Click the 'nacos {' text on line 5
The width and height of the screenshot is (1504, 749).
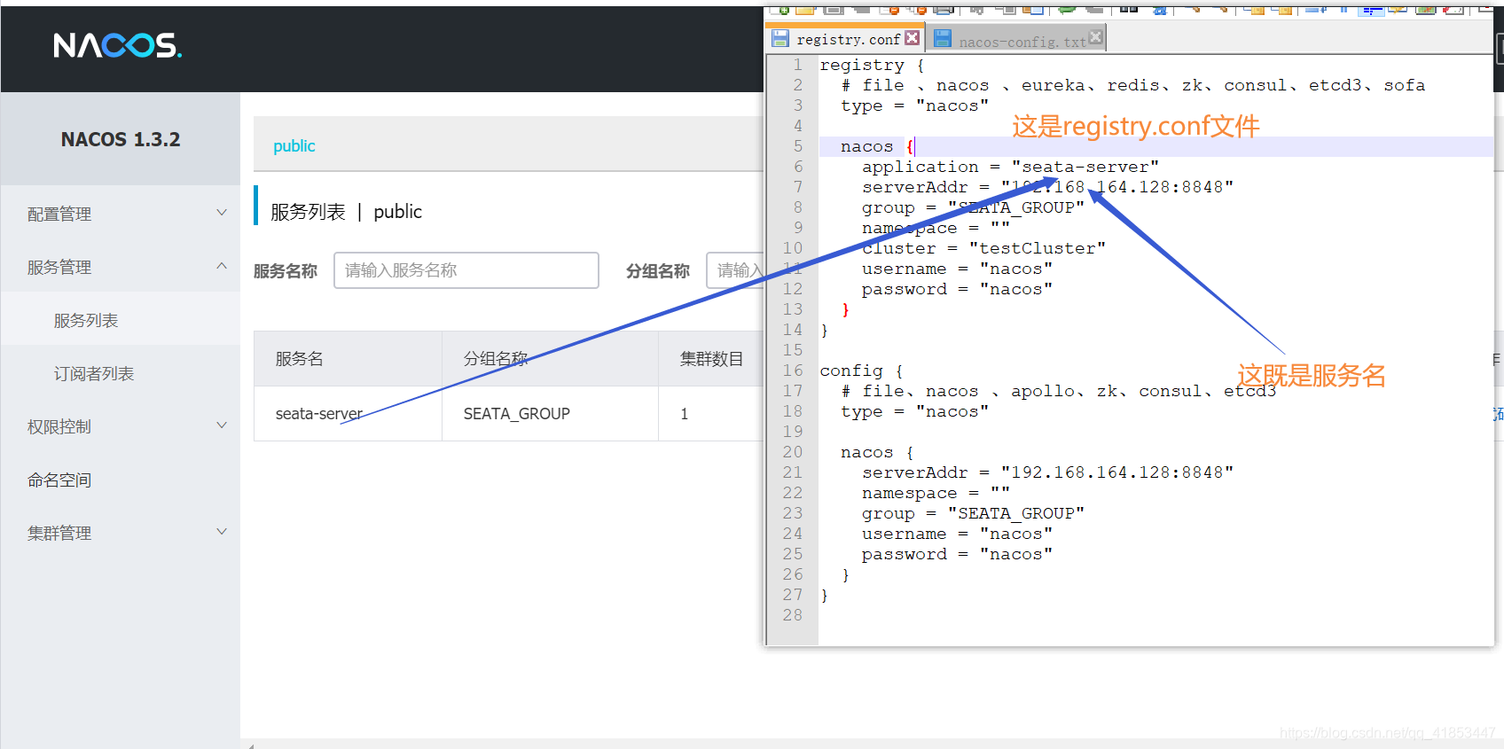click(x=877, y=146)
